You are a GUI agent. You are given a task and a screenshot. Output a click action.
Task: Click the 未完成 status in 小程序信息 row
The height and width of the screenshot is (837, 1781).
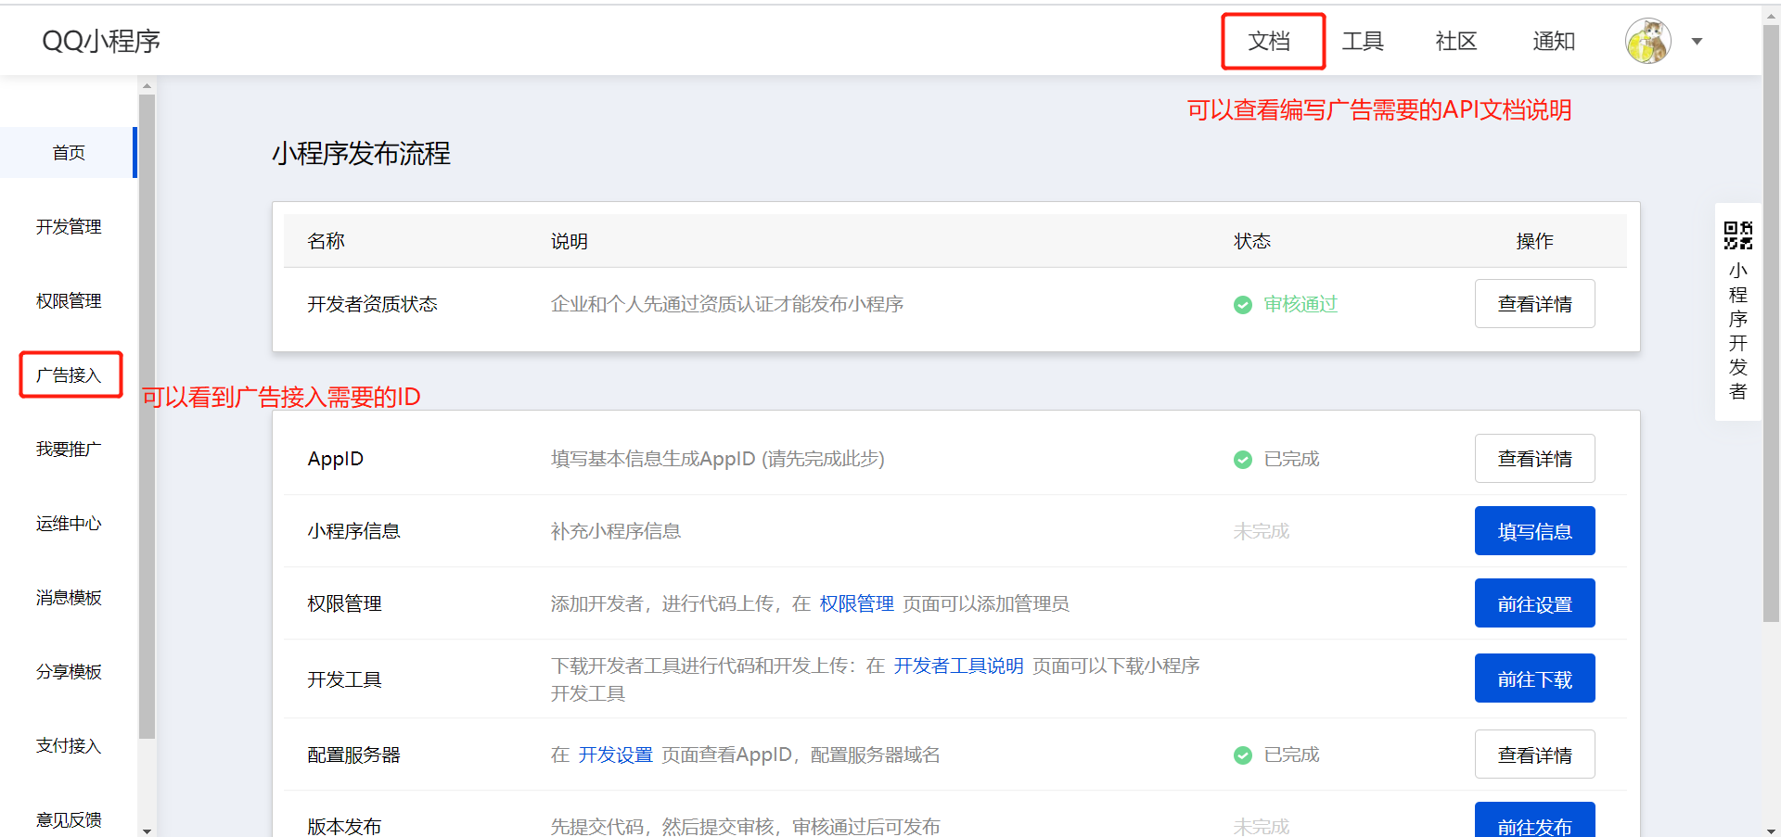coord(1262,532)
